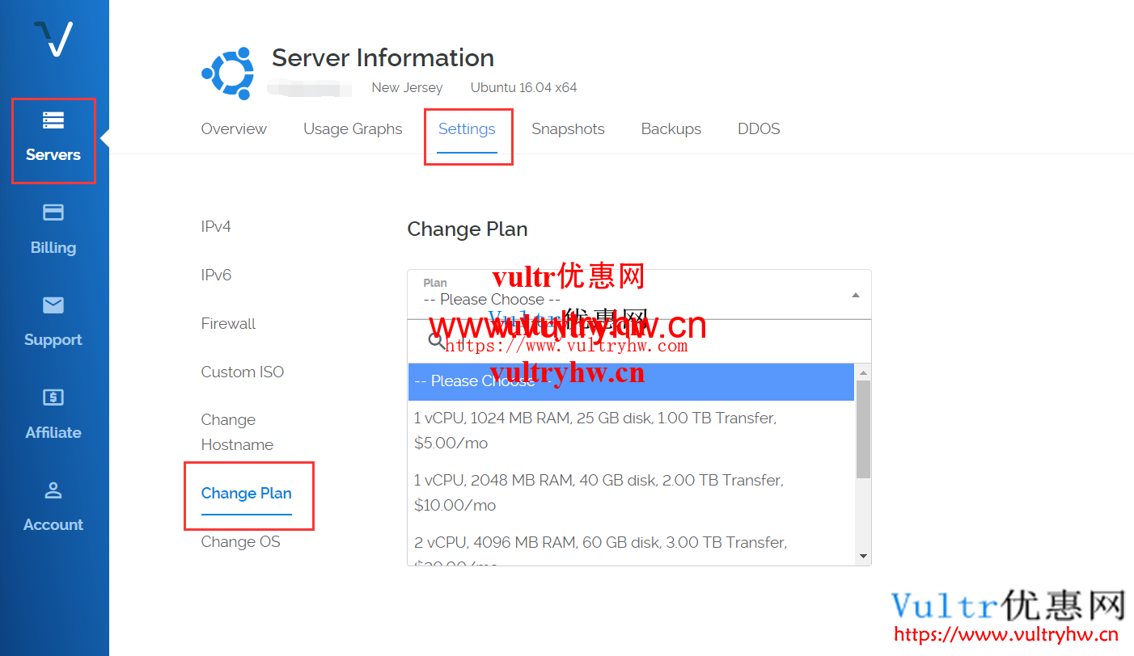The height and width of the screenshot is (656, 1134).
Task: Switch to the Backups tab
Action: (x=671, y=129)
